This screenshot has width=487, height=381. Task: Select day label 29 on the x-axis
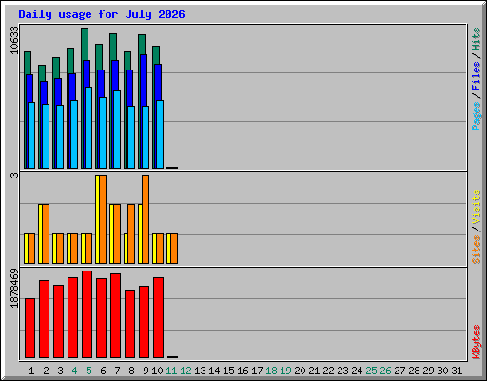click(x=428, y=371)
